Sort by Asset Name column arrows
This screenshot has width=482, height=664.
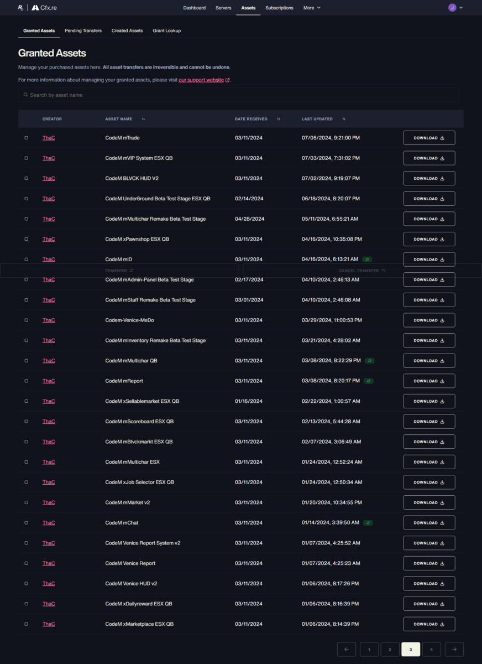pyautogui.click(x=143, y=119)
